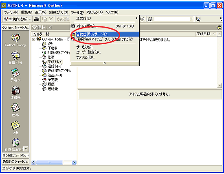224x174 pixels.
Task: Open the 表示 menu
Action: tap(41, 13)
